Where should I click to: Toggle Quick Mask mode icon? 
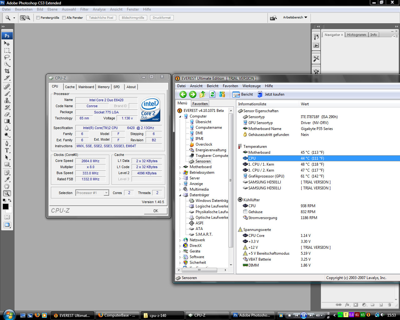[7, 217]
